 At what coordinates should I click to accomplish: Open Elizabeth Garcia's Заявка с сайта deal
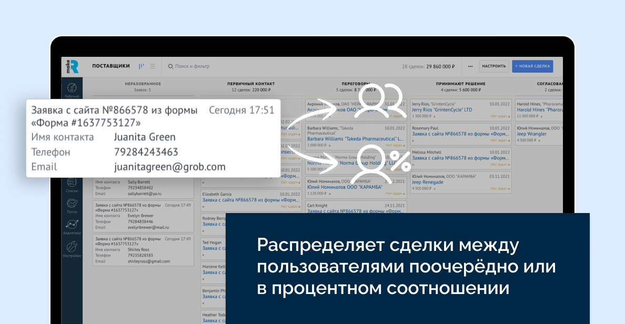click(250, 200)
